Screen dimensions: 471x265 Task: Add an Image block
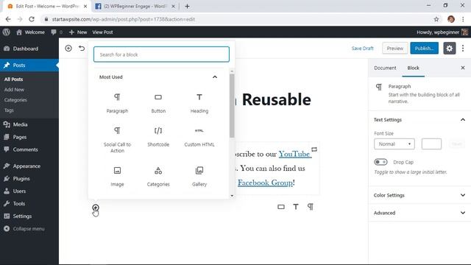click(117, 176)
